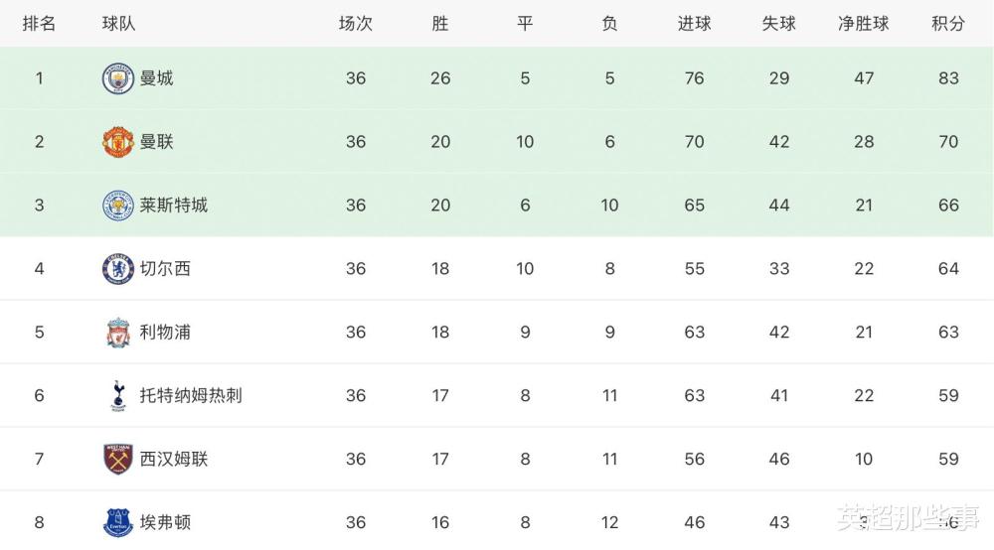Click the Liverpool club badge
994x550 pixels.
pos(118,333)
